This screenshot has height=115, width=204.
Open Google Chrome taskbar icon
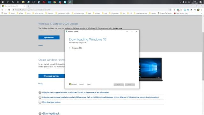pos(55,2)
